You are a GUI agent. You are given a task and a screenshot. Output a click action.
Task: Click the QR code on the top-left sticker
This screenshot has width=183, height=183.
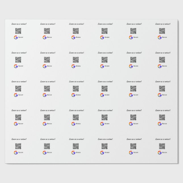click(18, 31)
